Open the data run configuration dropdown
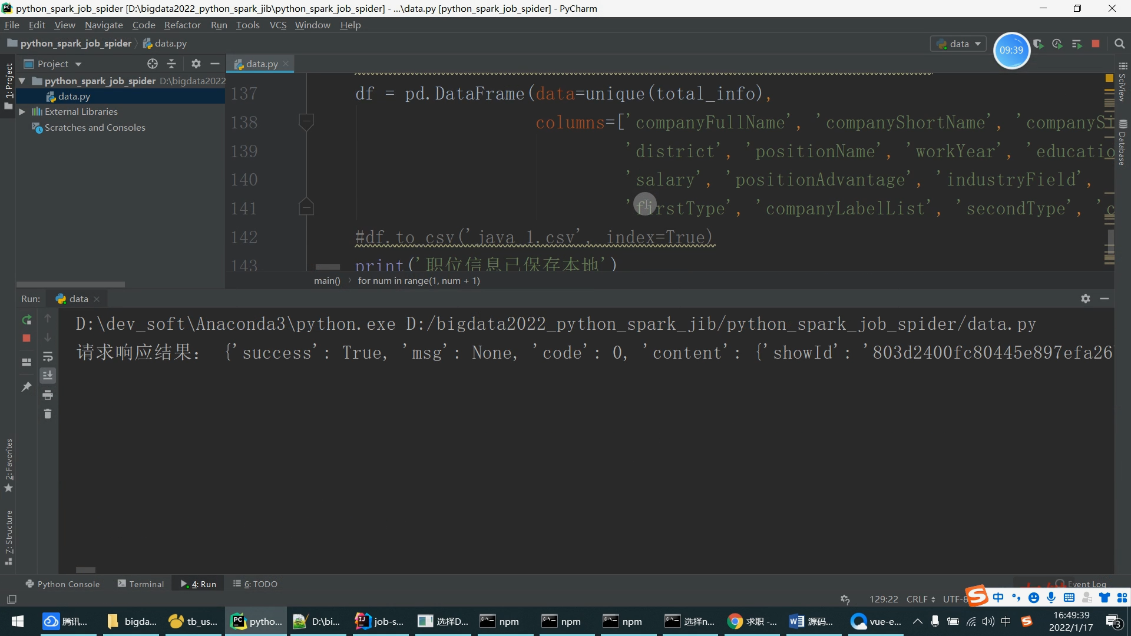 tap(958, 44)
